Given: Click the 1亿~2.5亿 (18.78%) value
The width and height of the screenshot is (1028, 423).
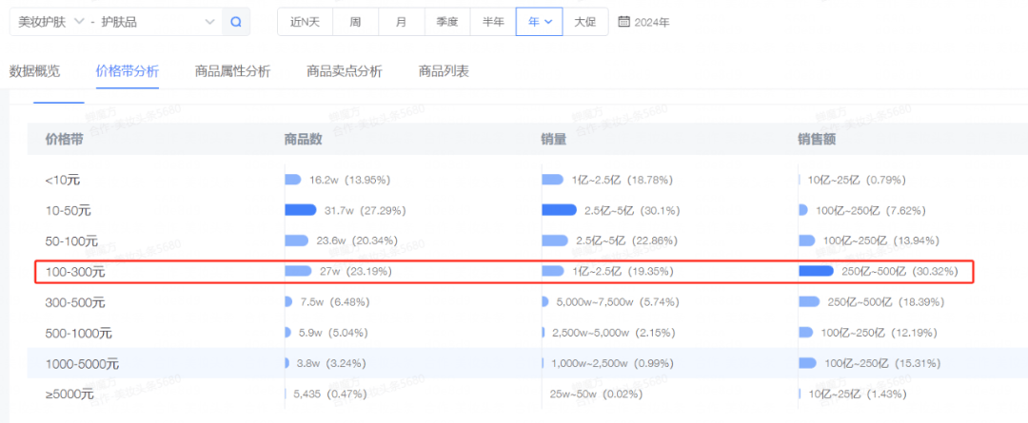Looking at the screenshot, I should (623, 180).
